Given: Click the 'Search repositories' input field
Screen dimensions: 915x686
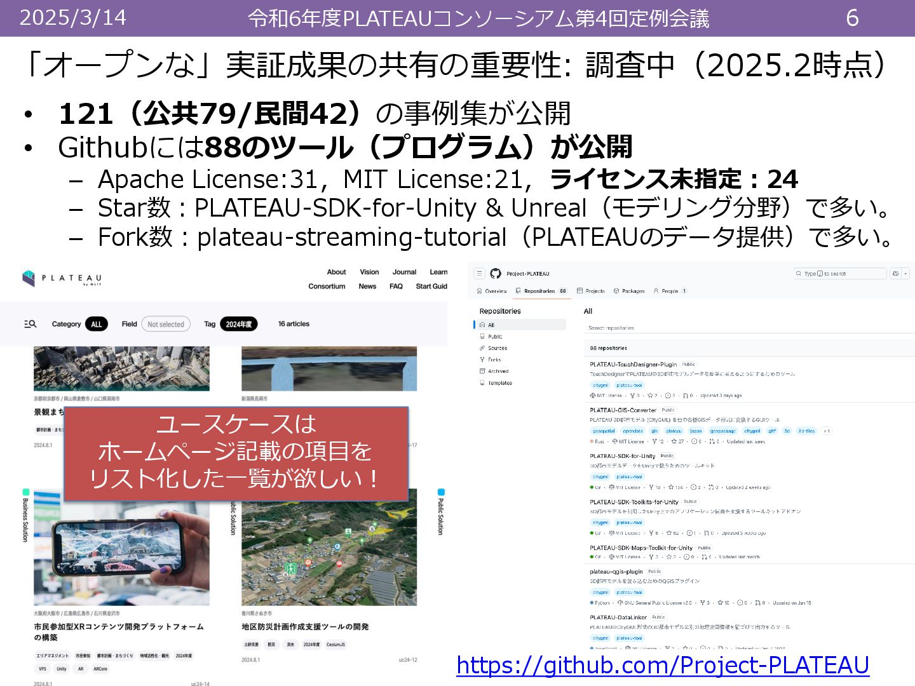Looking at the screenshot, I should [x=749, y=328].
